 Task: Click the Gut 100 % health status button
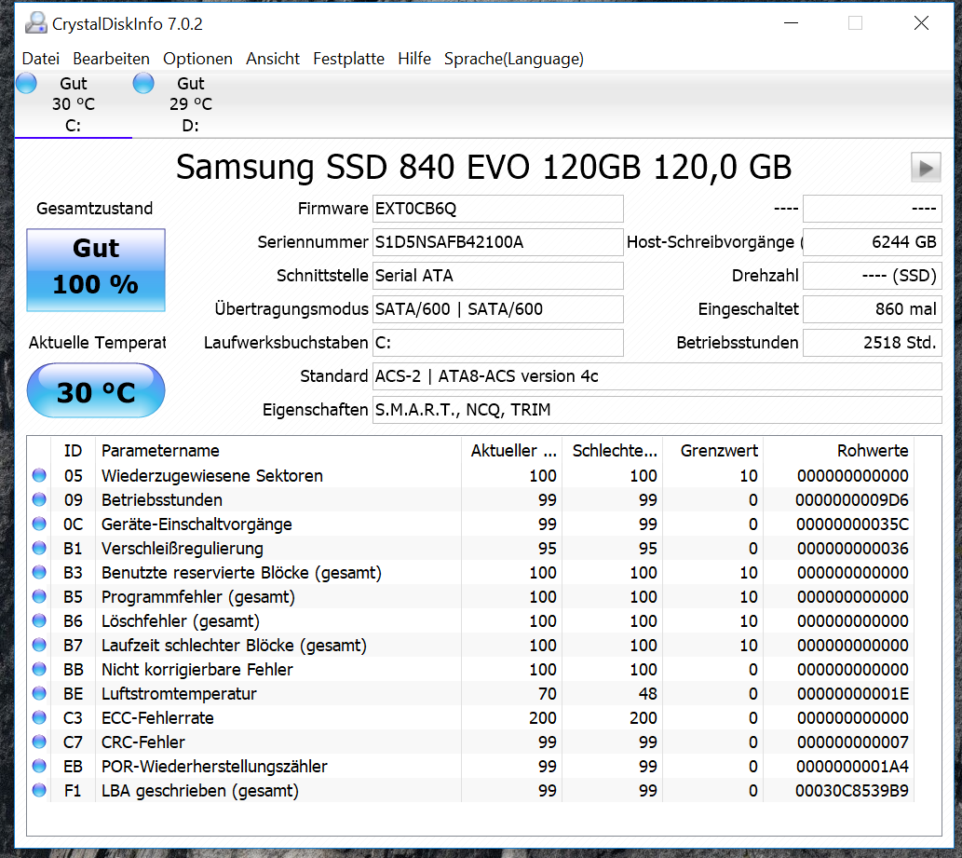click(x=96, y=270)
